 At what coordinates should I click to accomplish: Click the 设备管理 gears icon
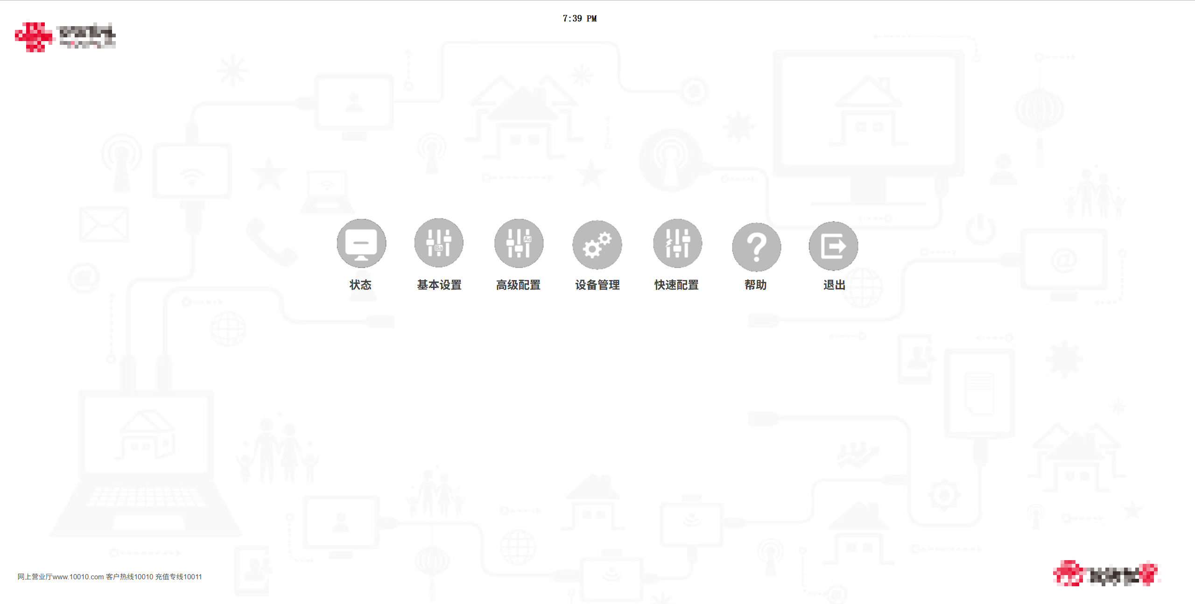click(597, 245)
